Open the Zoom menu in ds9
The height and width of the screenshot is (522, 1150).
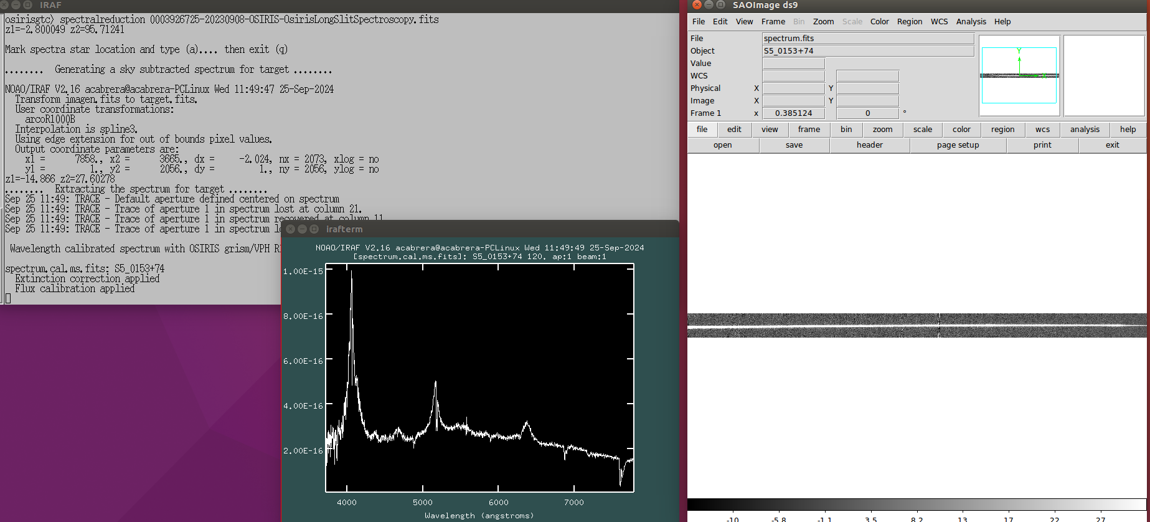[823, 21]
